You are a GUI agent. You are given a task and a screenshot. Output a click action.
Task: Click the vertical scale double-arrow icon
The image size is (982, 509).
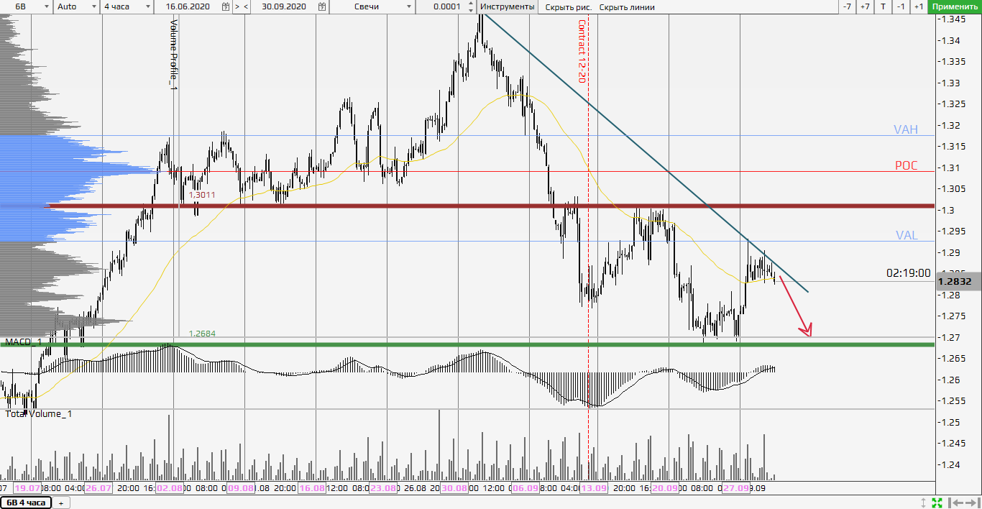pos(924,503)
